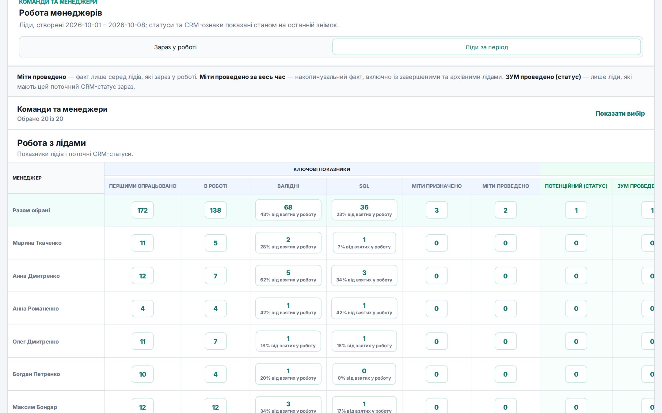Click the 'Першими опрацьовано' column header

(143, 186)
